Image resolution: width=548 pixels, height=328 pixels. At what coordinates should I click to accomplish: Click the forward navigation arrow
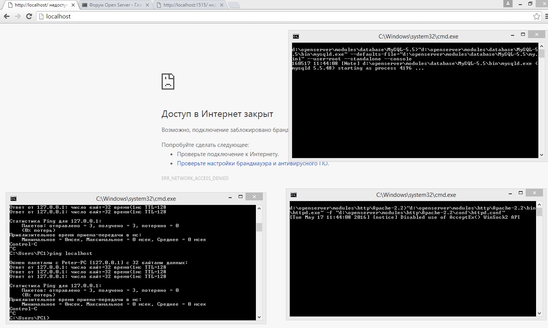(18, 16)
